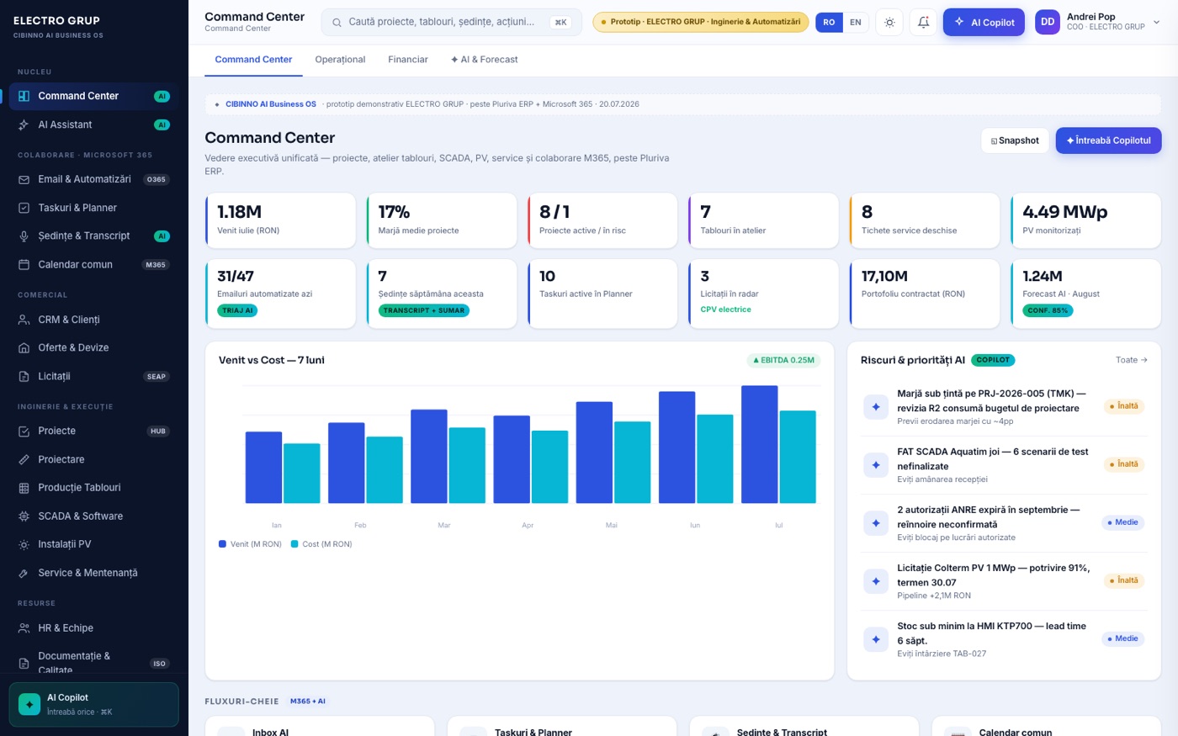
Task: Click the cyan Cost bar for Ian
Action: 302,473
